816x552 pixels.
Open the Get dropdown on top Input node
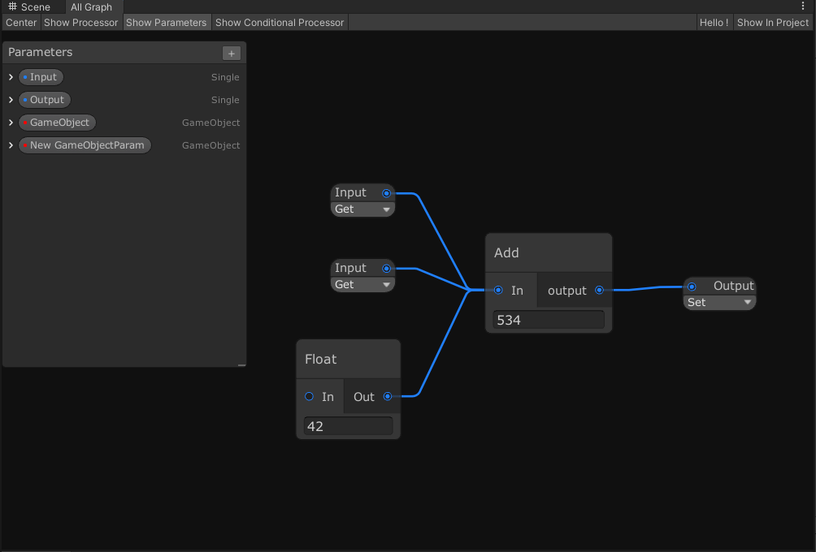pos(362,209)
